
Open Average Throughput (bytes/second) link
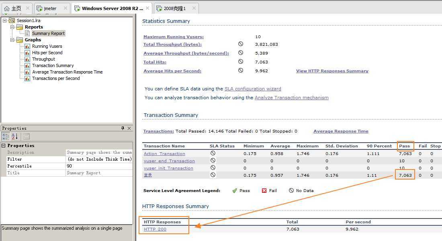click(x=186, y=53)
